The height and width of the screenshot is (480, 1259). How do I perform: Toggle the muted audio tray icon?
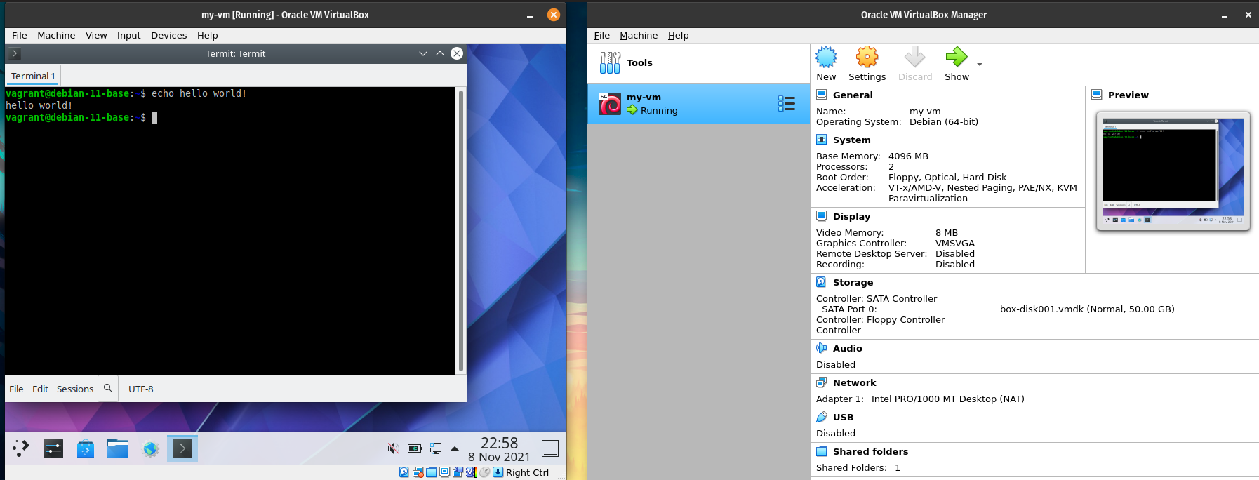394,448
